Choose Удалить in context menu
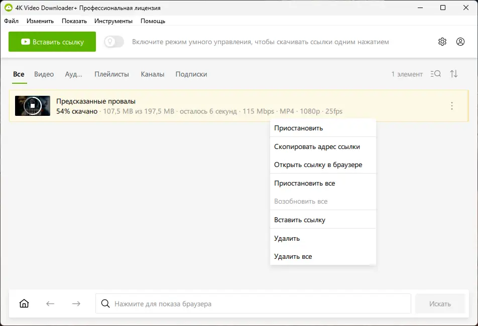Image resolution: width=478 pixels, height=326 pixels. point(323,238)
